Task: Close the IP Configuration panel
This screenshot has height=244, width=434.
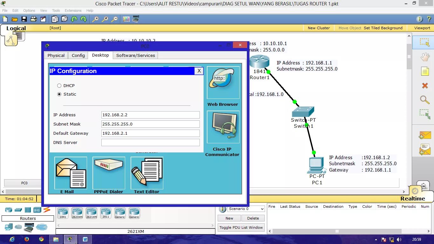Action: click(x=199, y=71)
